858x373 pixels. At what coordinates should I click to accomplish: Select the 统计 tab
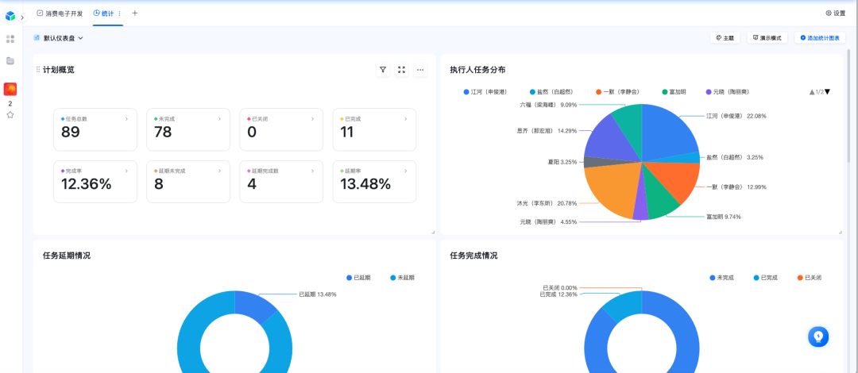[x=103, y=13]
